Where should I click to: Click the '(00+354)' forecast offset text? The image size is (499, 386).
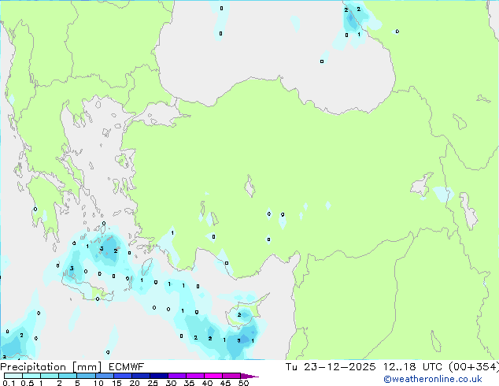coord(474,367)
